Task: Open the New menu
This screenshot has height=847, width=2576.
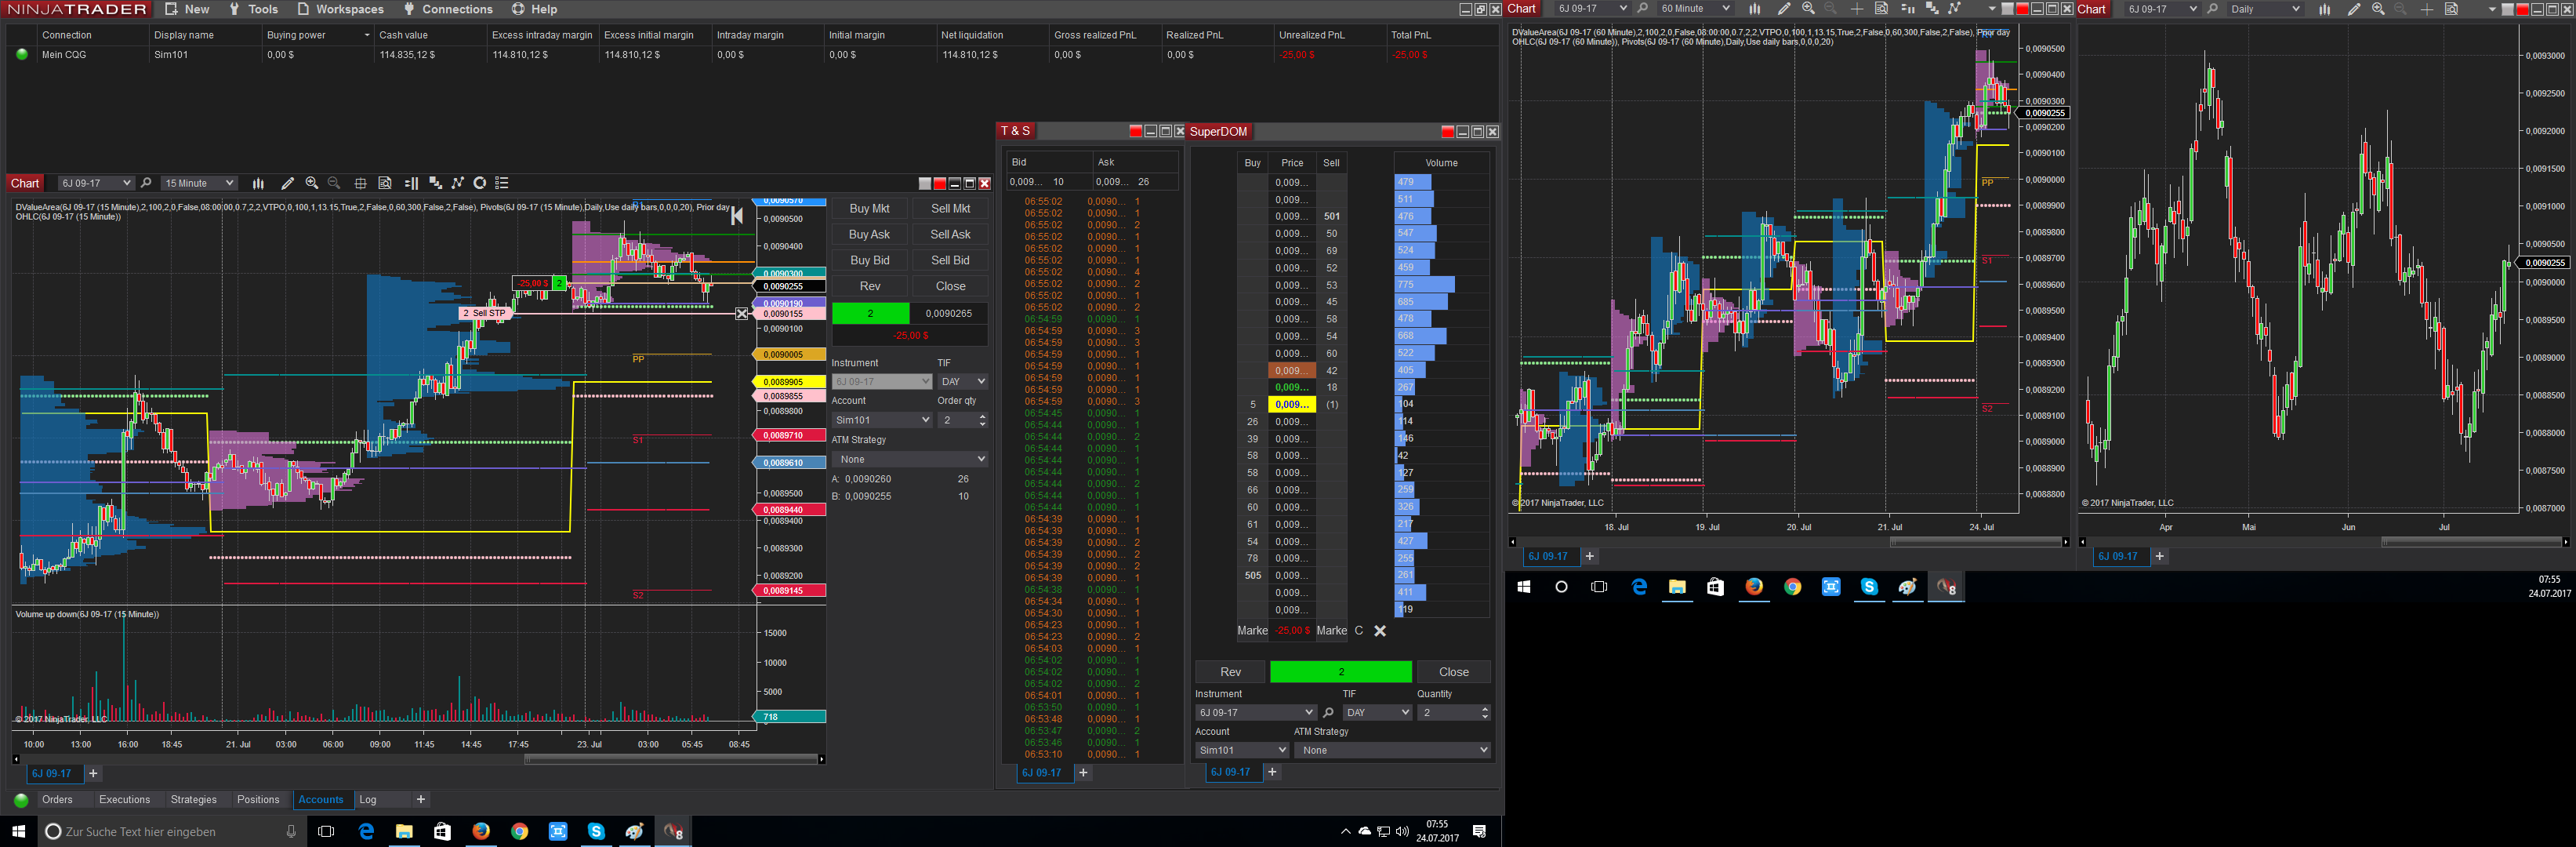Action: pyautogui.click(x=187, y=9)
